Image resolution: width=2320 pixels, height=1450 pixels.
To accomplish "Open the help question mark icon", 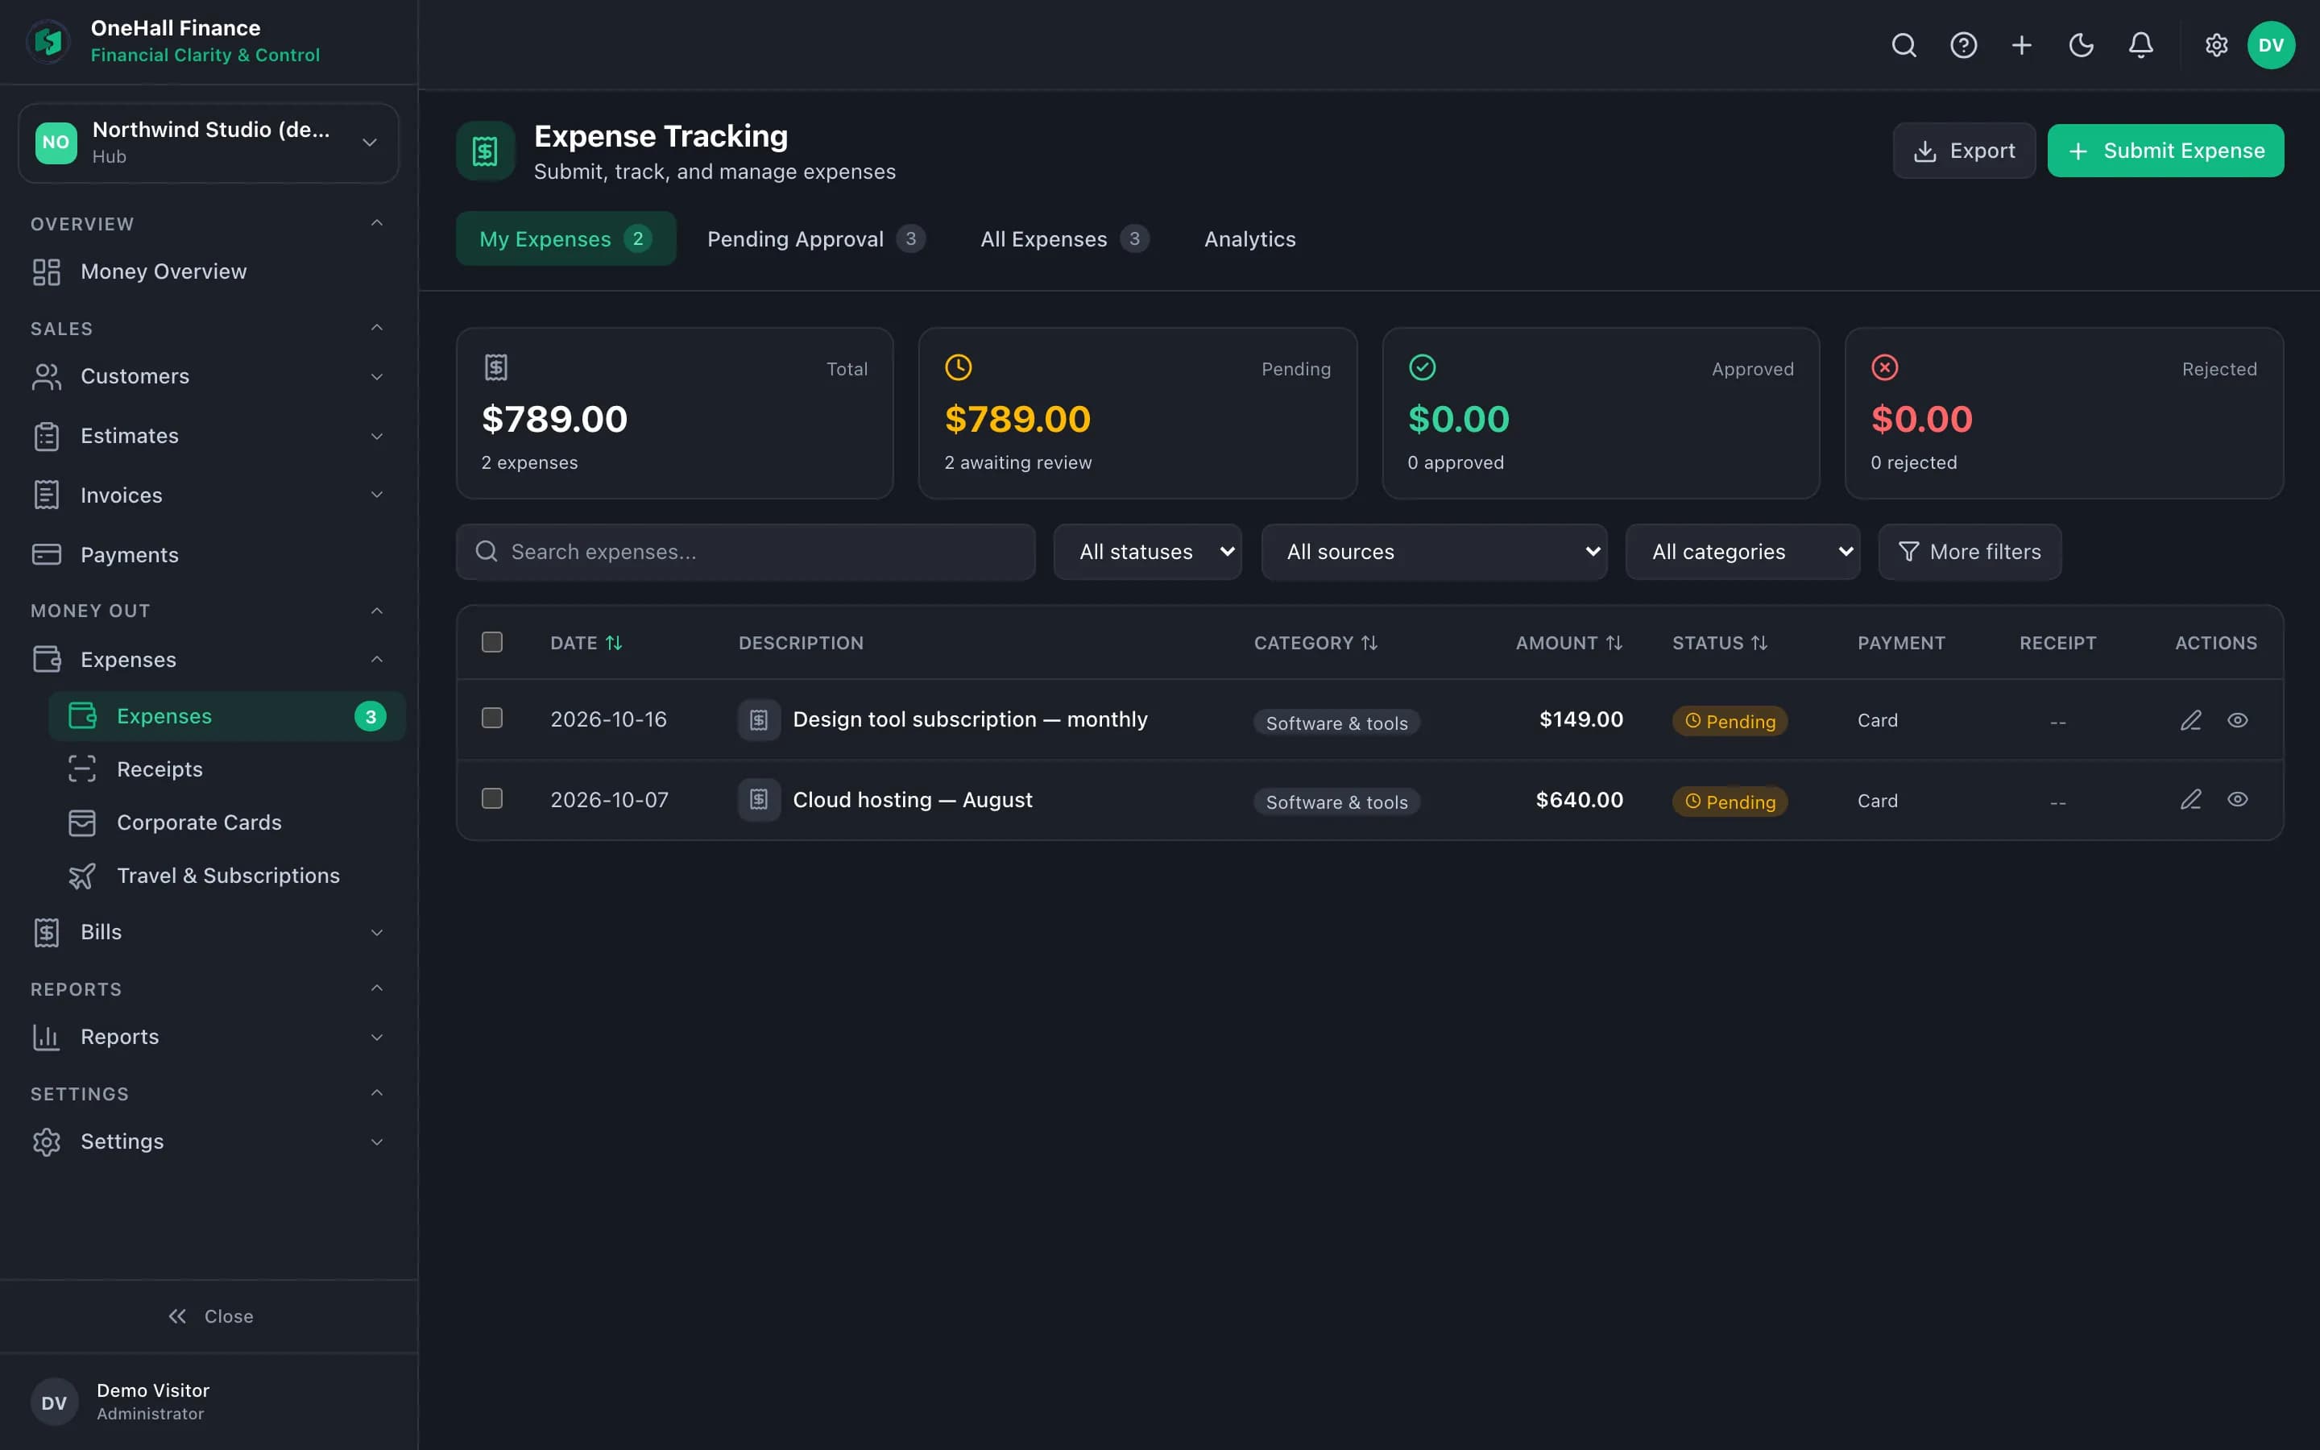I will point(1963,45).
